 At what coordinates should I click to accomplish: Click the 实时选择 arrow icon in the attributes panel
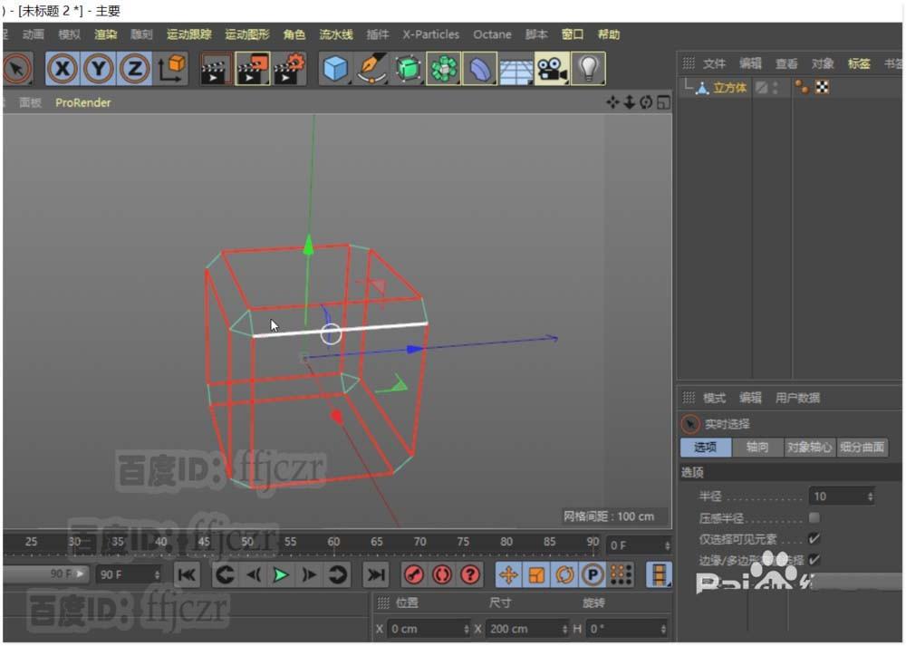pyautogui.click(x=690, y=423)
